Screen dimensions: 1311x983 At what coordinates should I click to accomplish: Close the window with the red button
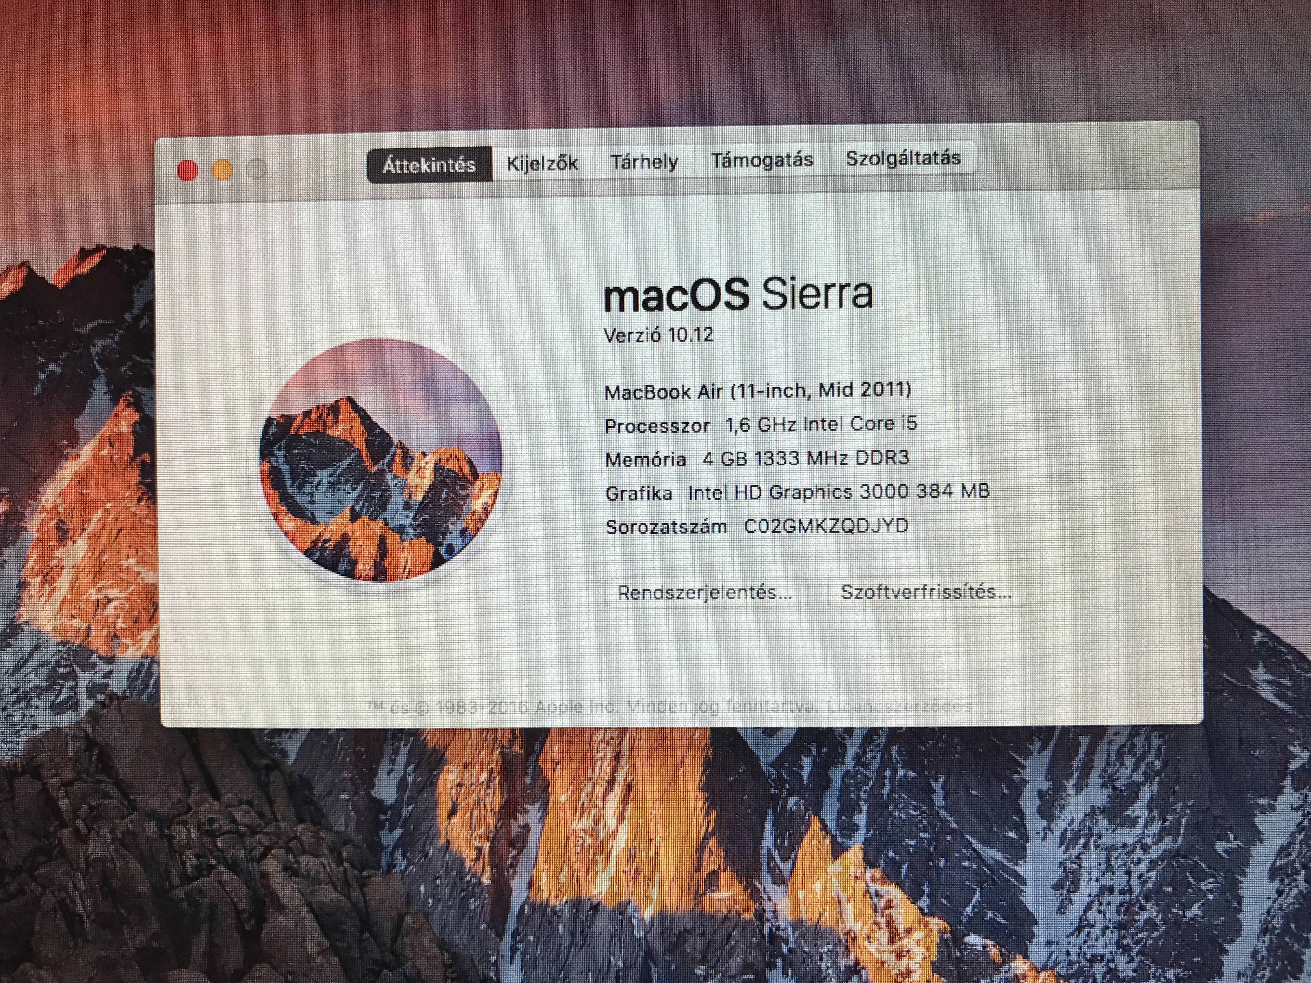[x=187, y=171]
